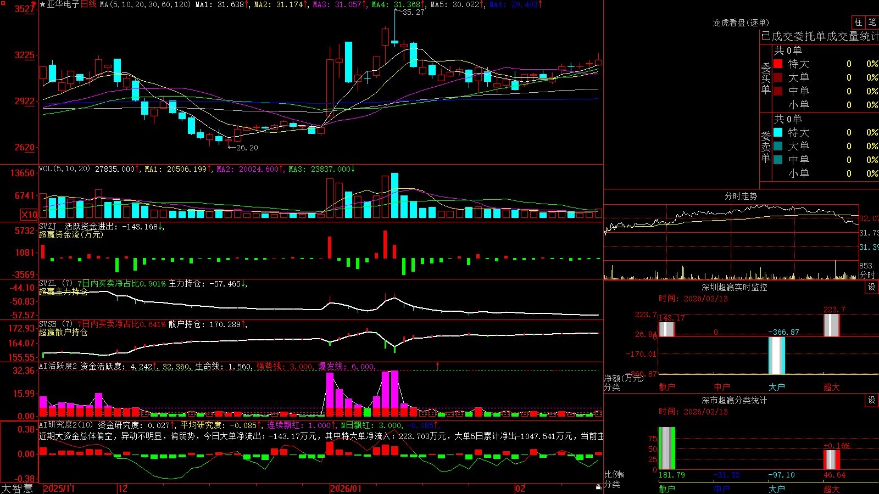Click the 时间: 2026/02/13 in 深圳超赢实时监控
This screenshot has height=494, width=879.
coord(693,299)
